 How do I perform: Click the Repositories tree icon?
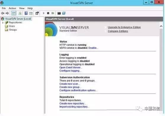pyautogui.click(x=7, y=22)
